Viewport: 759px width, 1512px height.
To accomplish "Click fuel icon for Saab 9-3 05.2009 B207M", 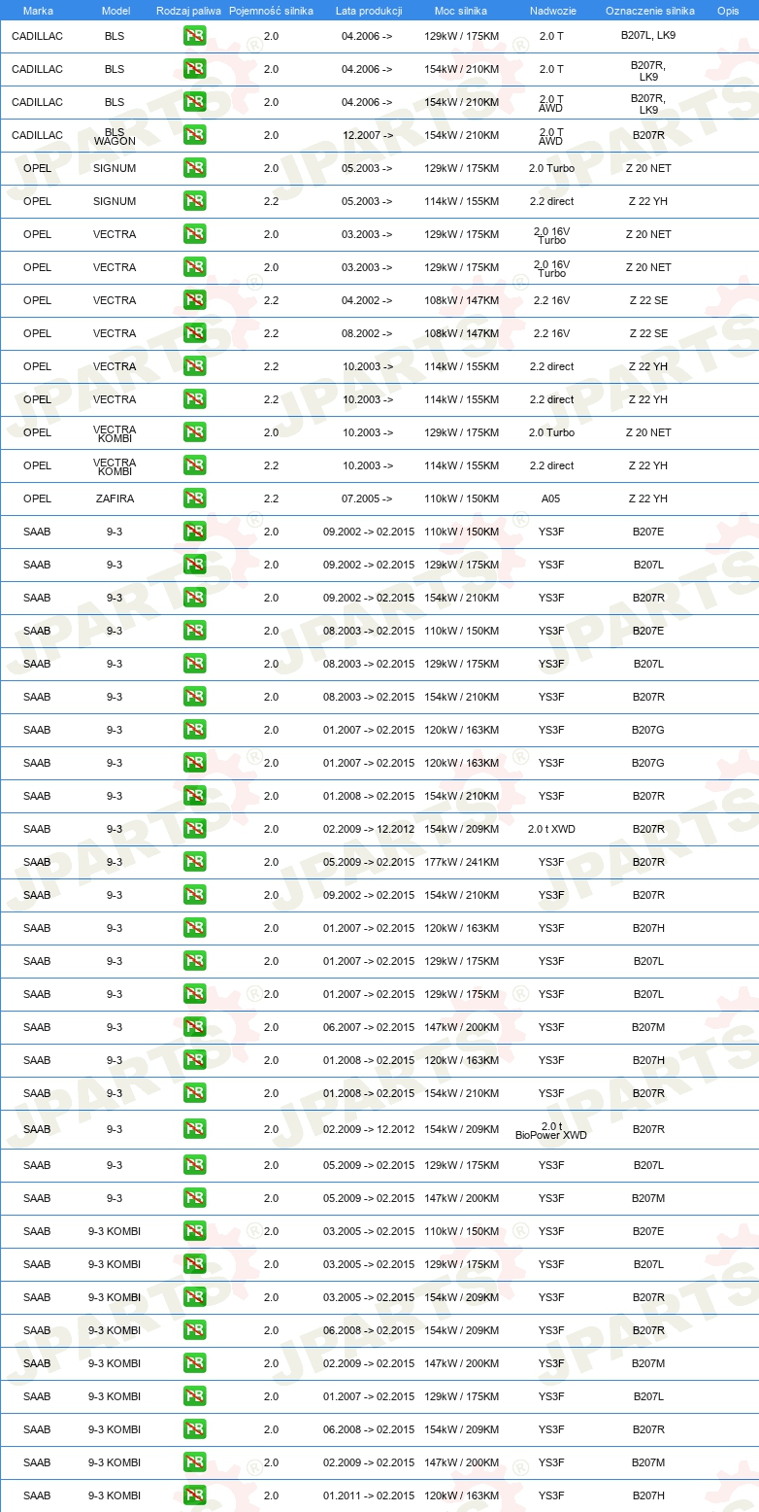I will tap(194, 1198).
